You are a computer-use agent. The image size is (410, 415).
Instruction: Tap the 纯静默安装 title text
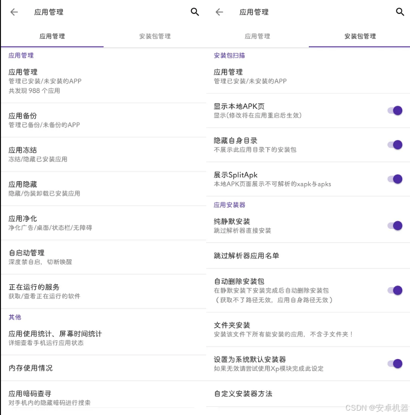232,222
